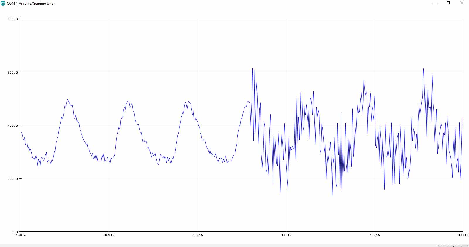
Task: Minimize the COM7 serial plotter window
Action: click(x=435, y=3)
